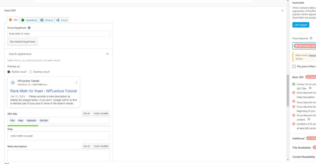Click Insert variable for SEO title
The height and width of the screenshot is (164, 316).
[x=101, y=113]
